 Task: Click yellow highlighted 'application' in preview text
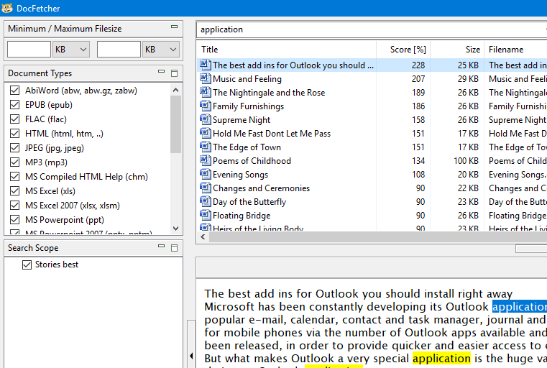[441, 359]
